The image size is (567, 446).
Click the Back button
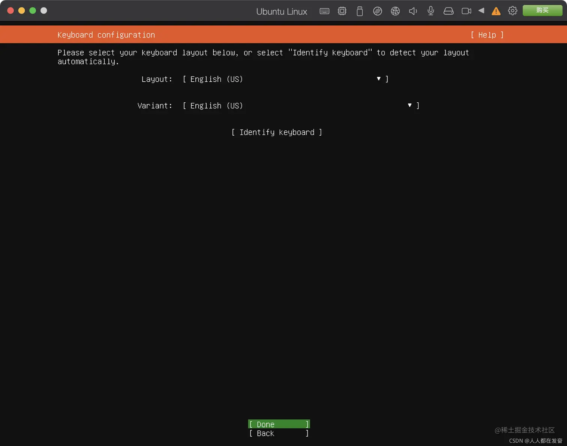tap(279, 433)
